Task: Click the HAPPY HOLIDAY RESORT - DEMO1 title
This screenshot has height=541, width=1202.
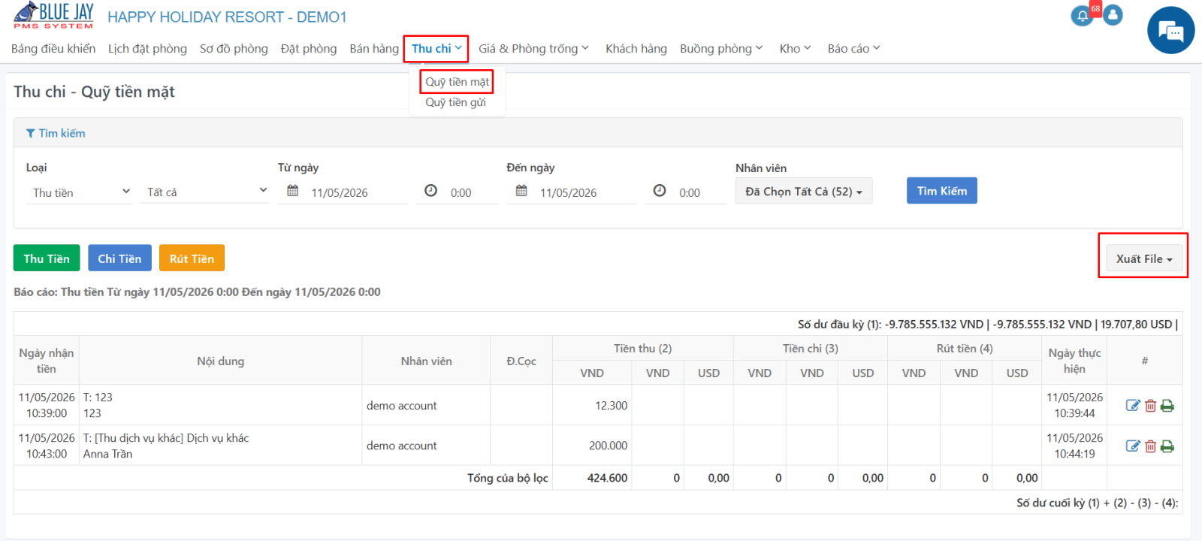Action: pyautogui.click(x=227, y=17)
